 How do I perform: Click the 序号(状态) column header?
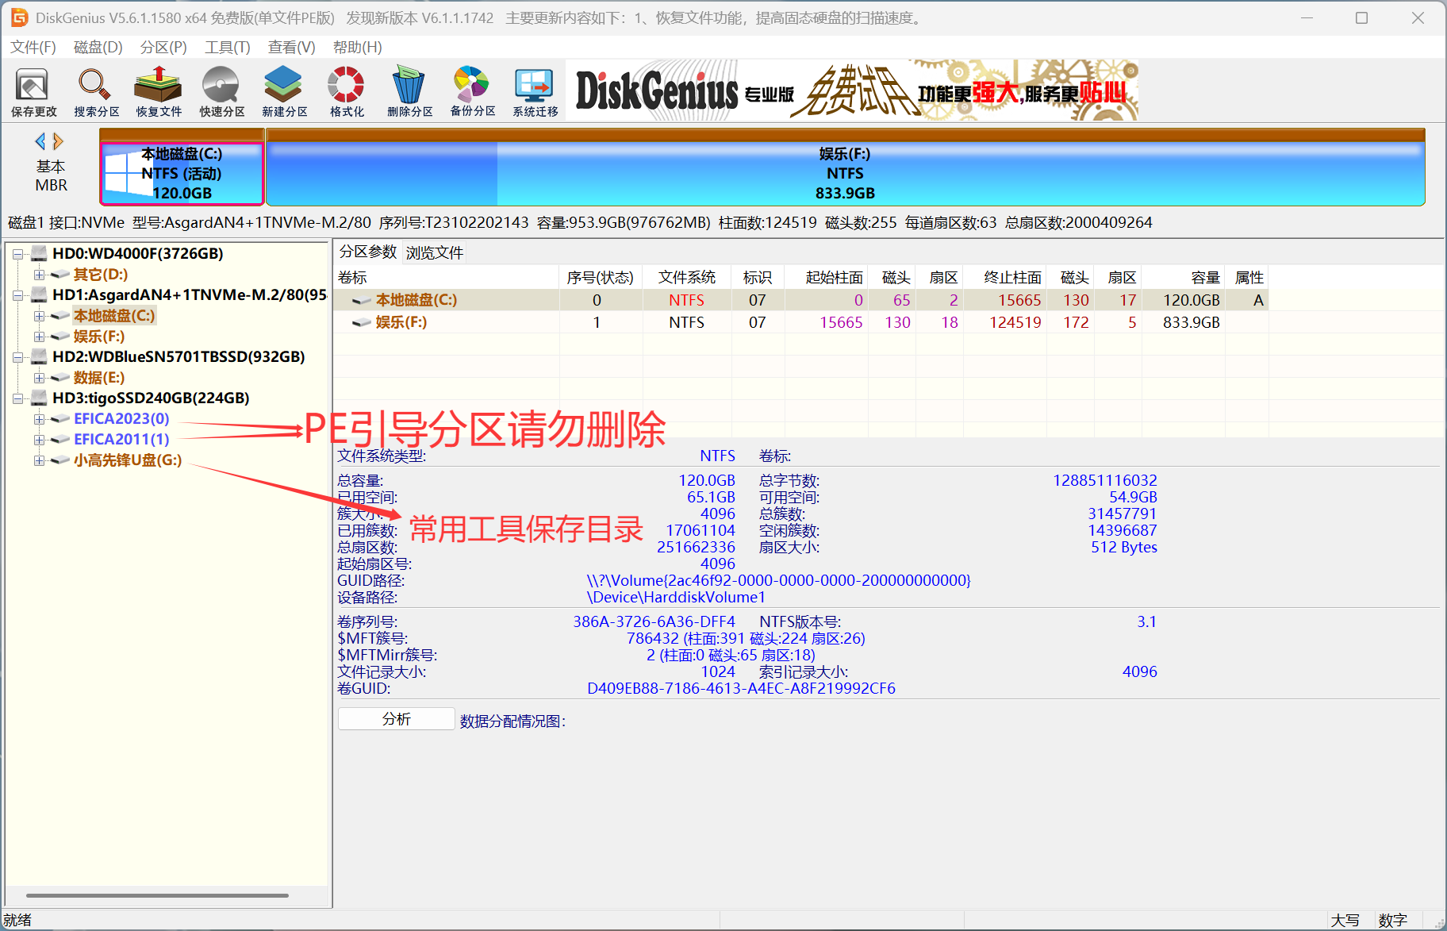tap(601, 278)
